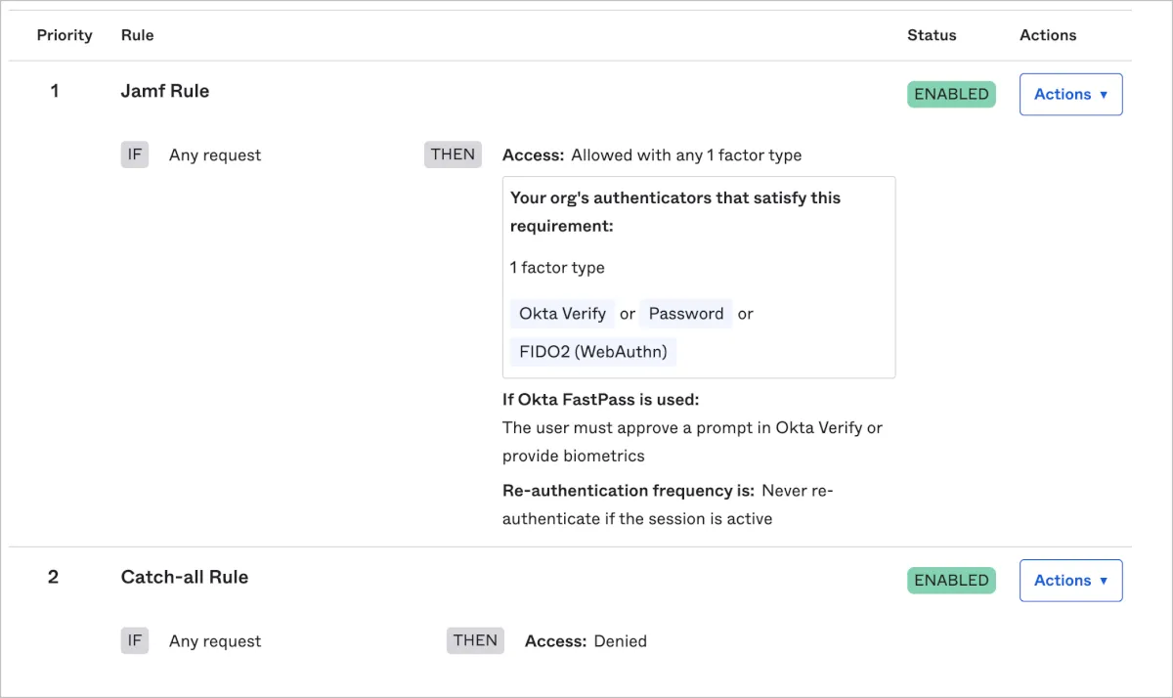Click priority number 1 of Jamf Rule
Screen dimensions: 1173x698
click(x=55, y=91)
